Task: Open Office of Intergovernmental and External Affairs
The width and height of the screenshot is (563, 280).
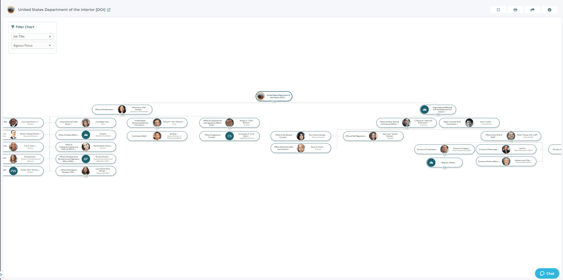Action: tap(69, 147)
